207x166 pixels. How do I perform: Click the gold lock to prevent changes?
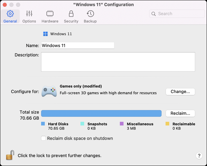[x=10, y=155]
